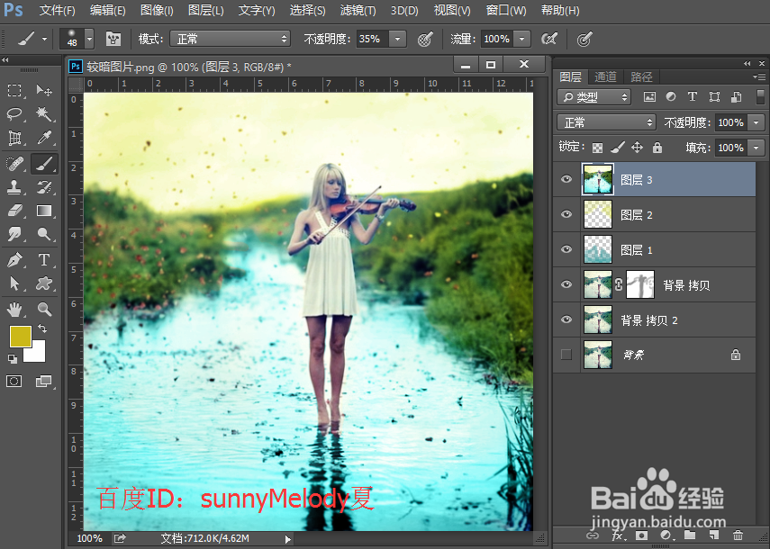Image resolution: width=770 pixels, height=549 pixels.
Task: Open layer filter 类型 dropdown
Action: point(594,97)
